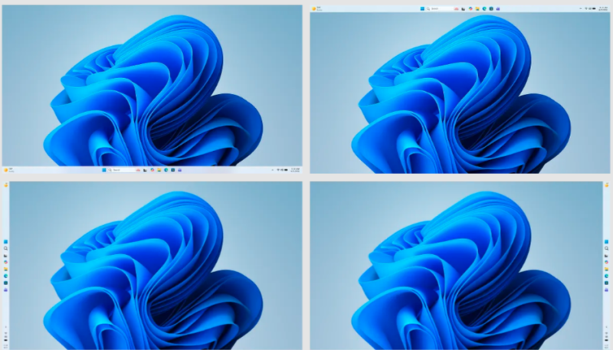Open Start menu on right taskbar desktop

click(x=607, y=242)
